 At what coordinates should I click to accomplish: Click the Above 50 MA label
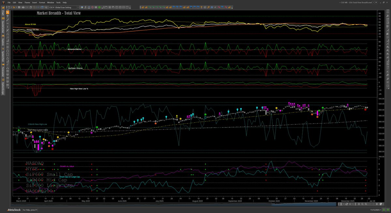[30, 24]
